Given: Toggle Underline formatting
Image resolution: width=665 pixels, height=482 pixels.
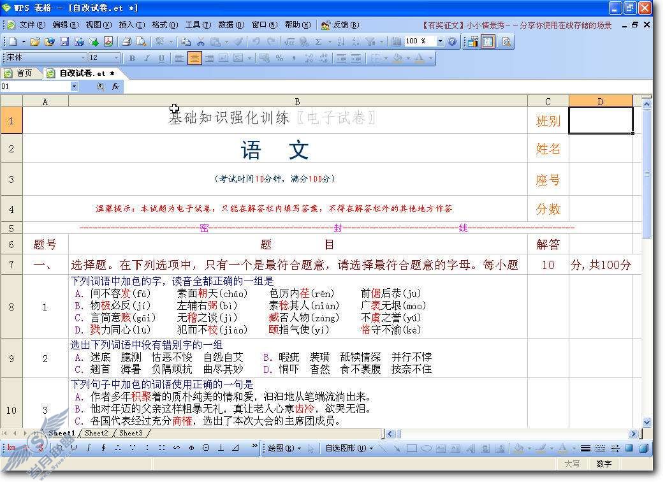Looking at the screenshot, I should coord(161,58).
